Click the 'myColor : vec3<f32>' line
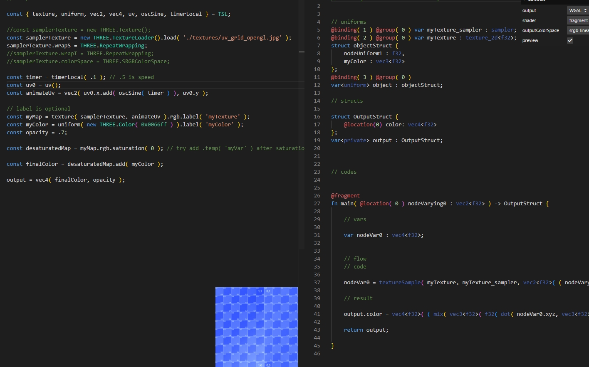The image size is (589, 367). pyautogui.click(x=374, y=62)
